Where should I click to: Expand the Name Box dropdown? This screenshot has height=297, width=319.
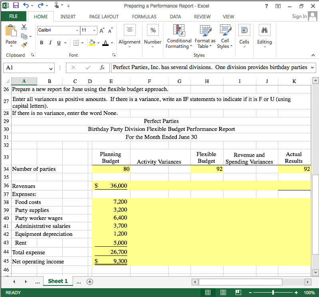point(51,69)
